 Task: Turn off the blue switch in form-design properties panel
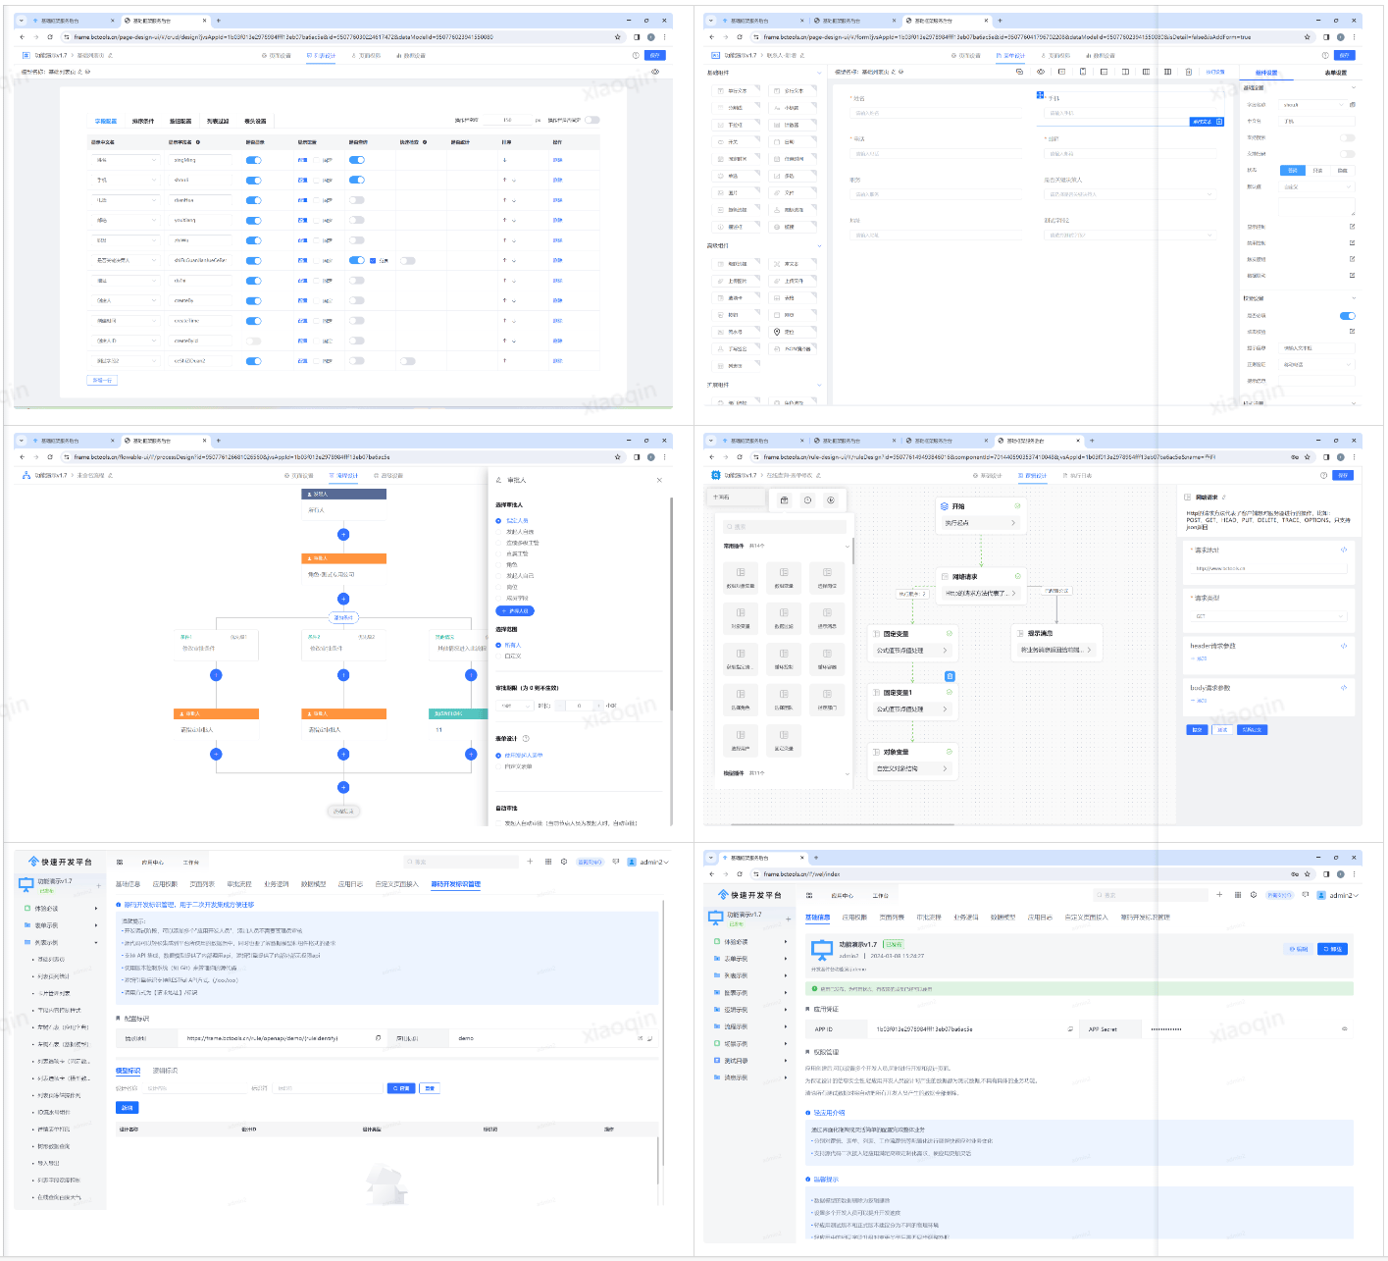pos(1348,316)
